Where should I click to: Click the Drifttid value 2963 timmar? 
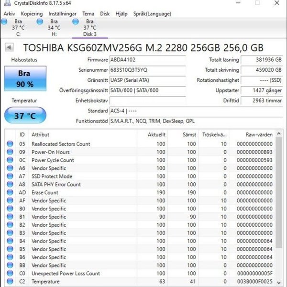click(262, 100)
